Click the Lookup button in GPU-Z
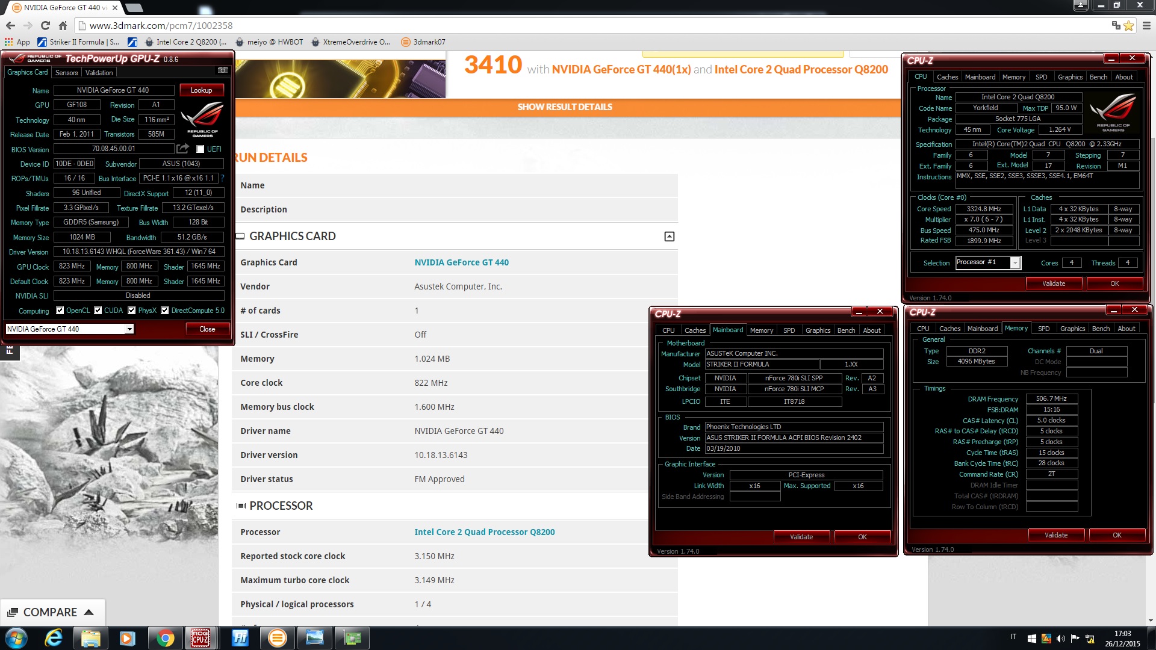The image size is (1156, 650). click(x=202, y=90)
